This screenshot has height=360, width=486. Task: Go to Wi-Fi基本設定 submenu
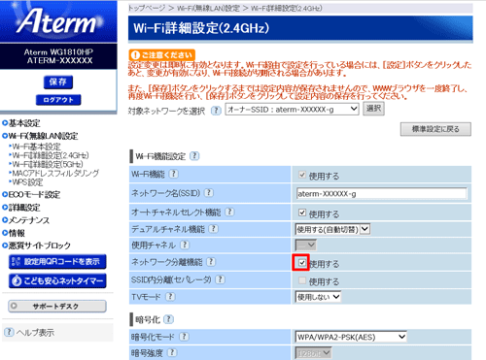click(36, 147)
